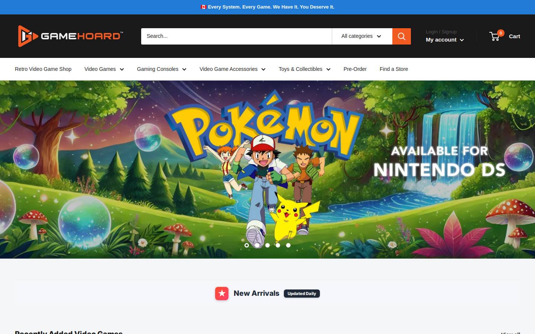Click the Updated Daily badge
The height and width of the screenshot is (334, 535).
[302, 294]
